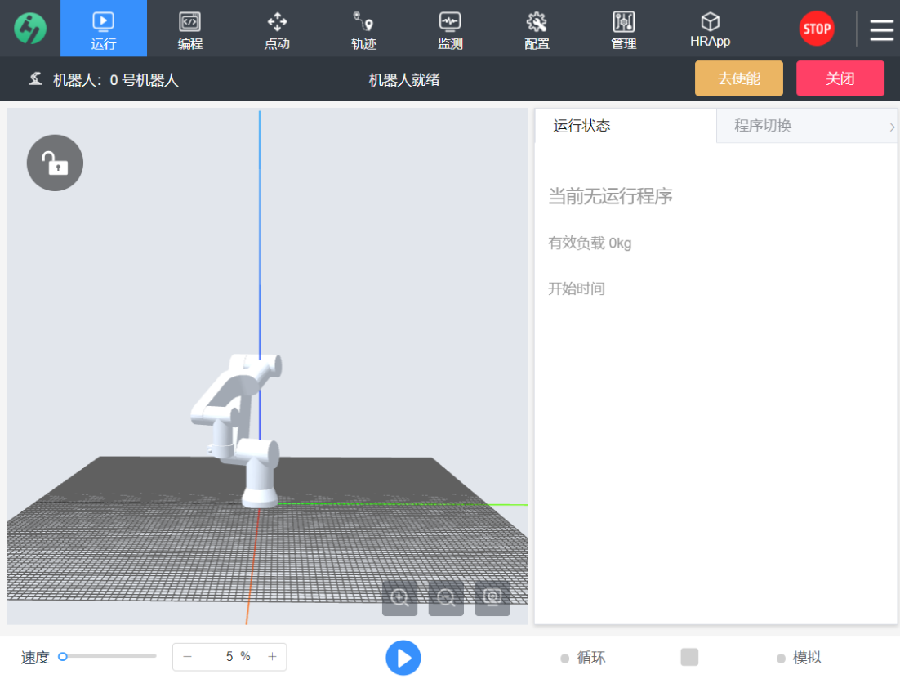
Task: Click the zoom in magnifier in 3D view
Action: coord(400,598)
